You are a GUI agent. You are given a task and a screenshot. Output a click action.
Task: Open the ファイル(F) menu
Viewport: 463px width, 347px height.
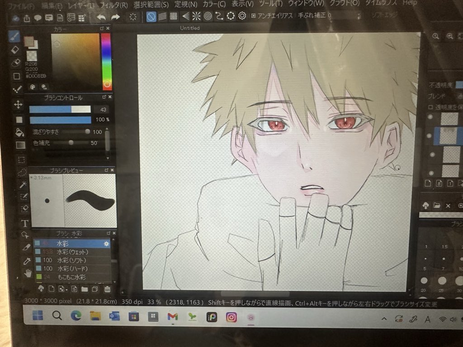click(21, 6)
